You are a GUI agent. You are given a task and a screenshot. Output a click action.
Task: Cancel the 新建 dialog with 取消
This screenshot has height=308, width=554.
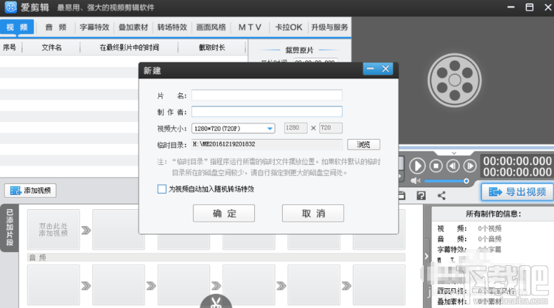(x=313, y=213)
